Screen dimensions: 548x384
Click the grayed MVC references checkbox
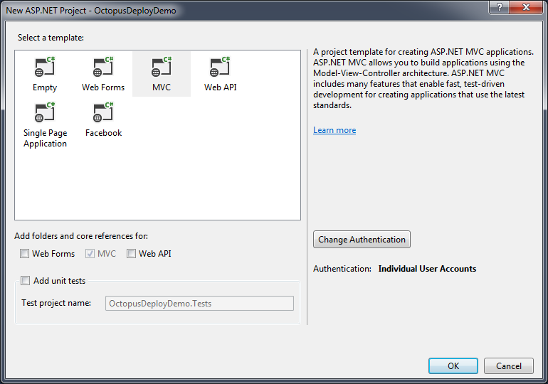pos(90,254)
